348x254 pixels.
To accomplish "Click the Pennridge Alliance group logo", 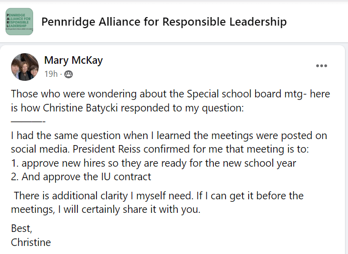I will (x=19, y=22).
